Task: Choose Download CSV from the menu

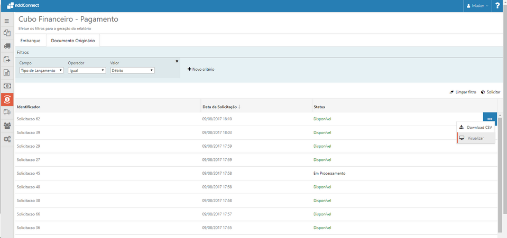Action: [476, 128]
